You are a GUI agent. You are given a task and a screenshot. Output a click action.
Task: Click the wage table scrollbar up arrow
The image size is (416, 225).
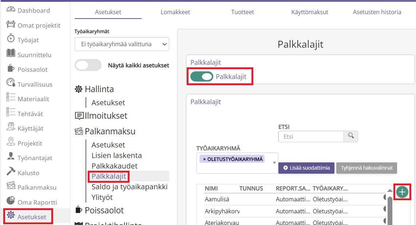coord(390,190)
